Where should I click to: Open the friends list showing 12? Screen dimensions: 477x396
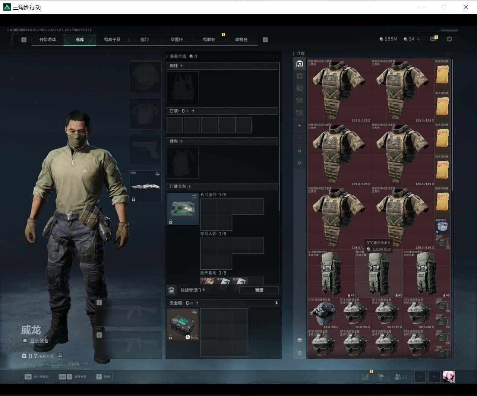(x=401, y=377)
